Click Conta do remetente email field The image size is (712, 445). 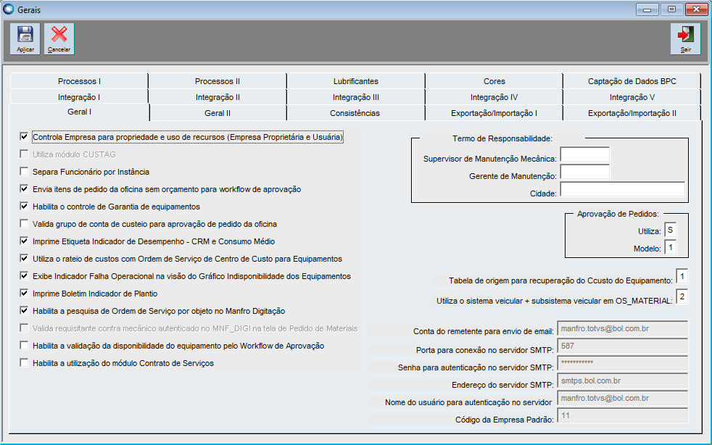623,329
